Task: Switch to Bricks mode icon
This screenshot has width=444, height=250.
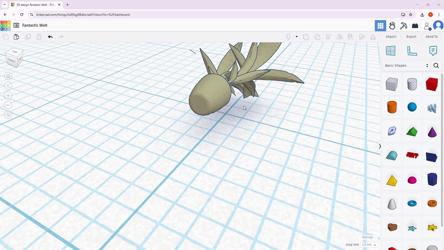Action: point(415,26)
